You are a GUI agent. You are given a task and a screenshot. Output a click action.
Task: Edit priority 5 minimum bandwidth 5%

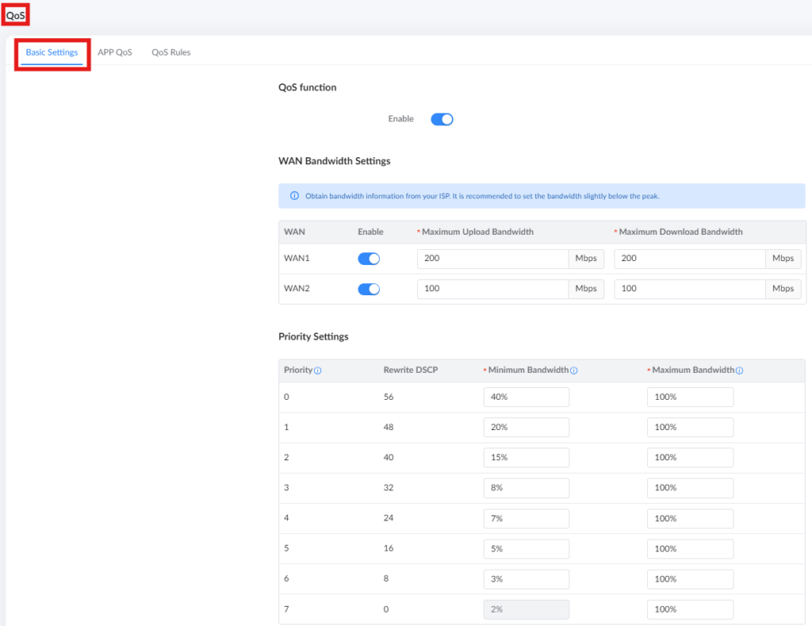point(527,549)
